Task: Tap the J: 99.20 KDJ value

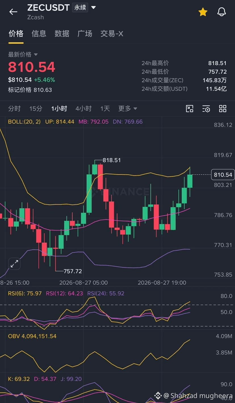Action: point(71,379)
